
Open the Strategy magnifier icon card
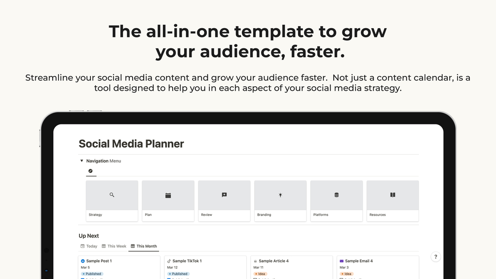[112, 195]
